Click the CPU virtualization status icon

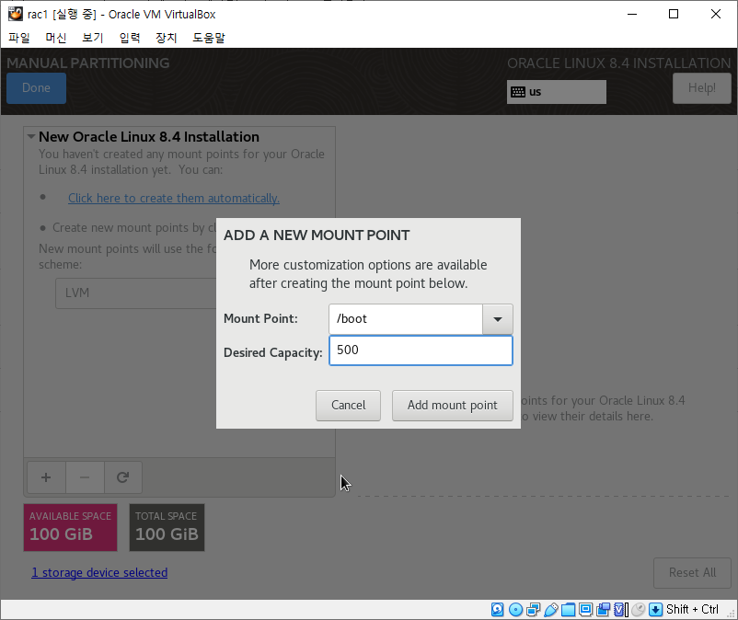pos(621,610)
